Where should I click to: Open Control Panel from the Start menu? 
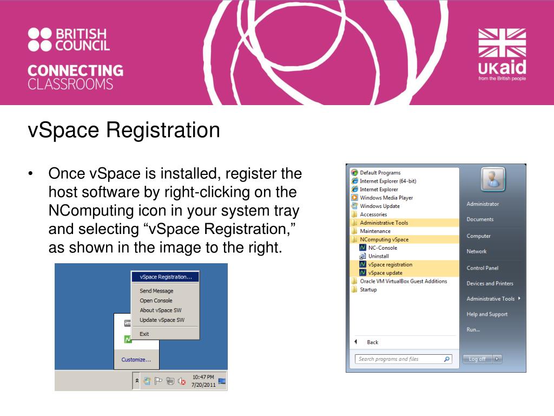[482, 268]
